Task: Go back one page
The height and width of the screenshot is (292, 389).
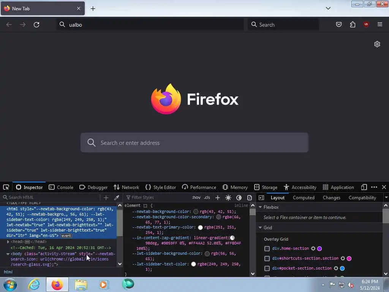Action: [x=9, y=25]
